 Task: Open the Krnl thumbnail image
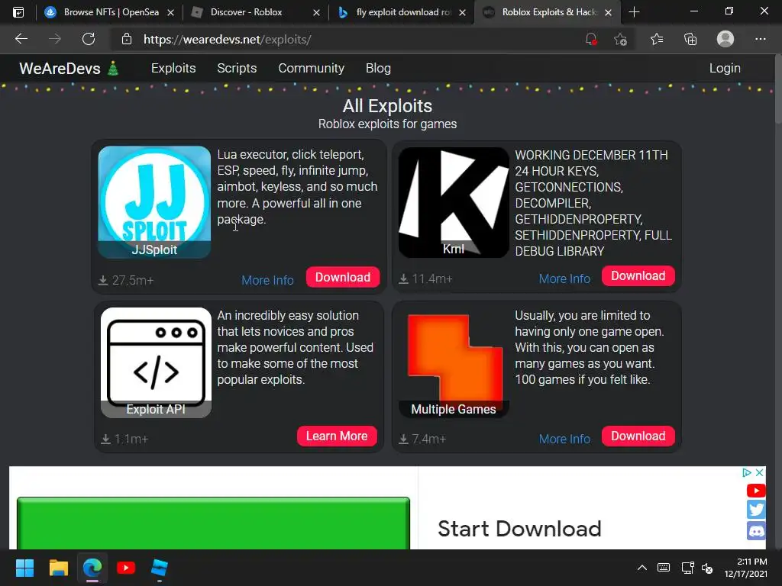[x=454, y=201]
